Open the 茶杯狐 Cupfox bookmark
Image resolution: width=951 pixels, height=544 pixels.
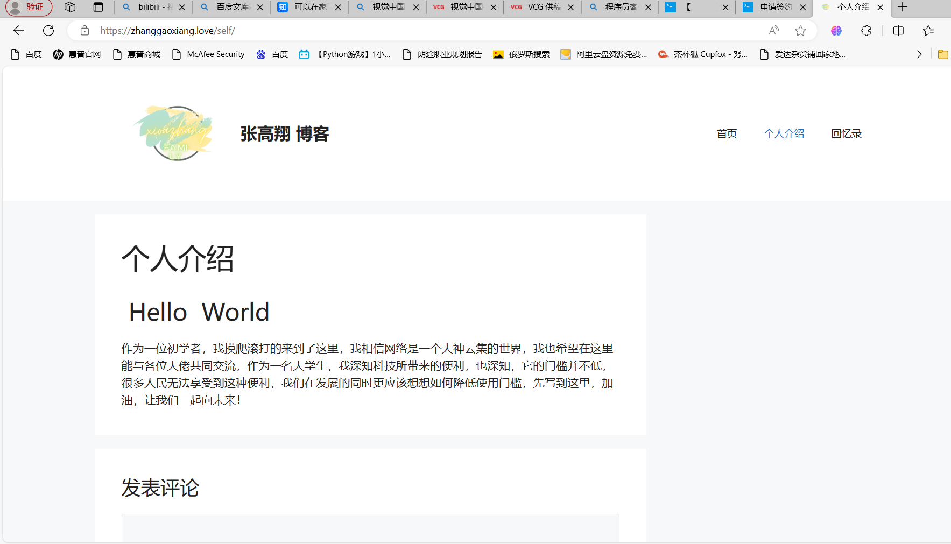tap(703, 54)
